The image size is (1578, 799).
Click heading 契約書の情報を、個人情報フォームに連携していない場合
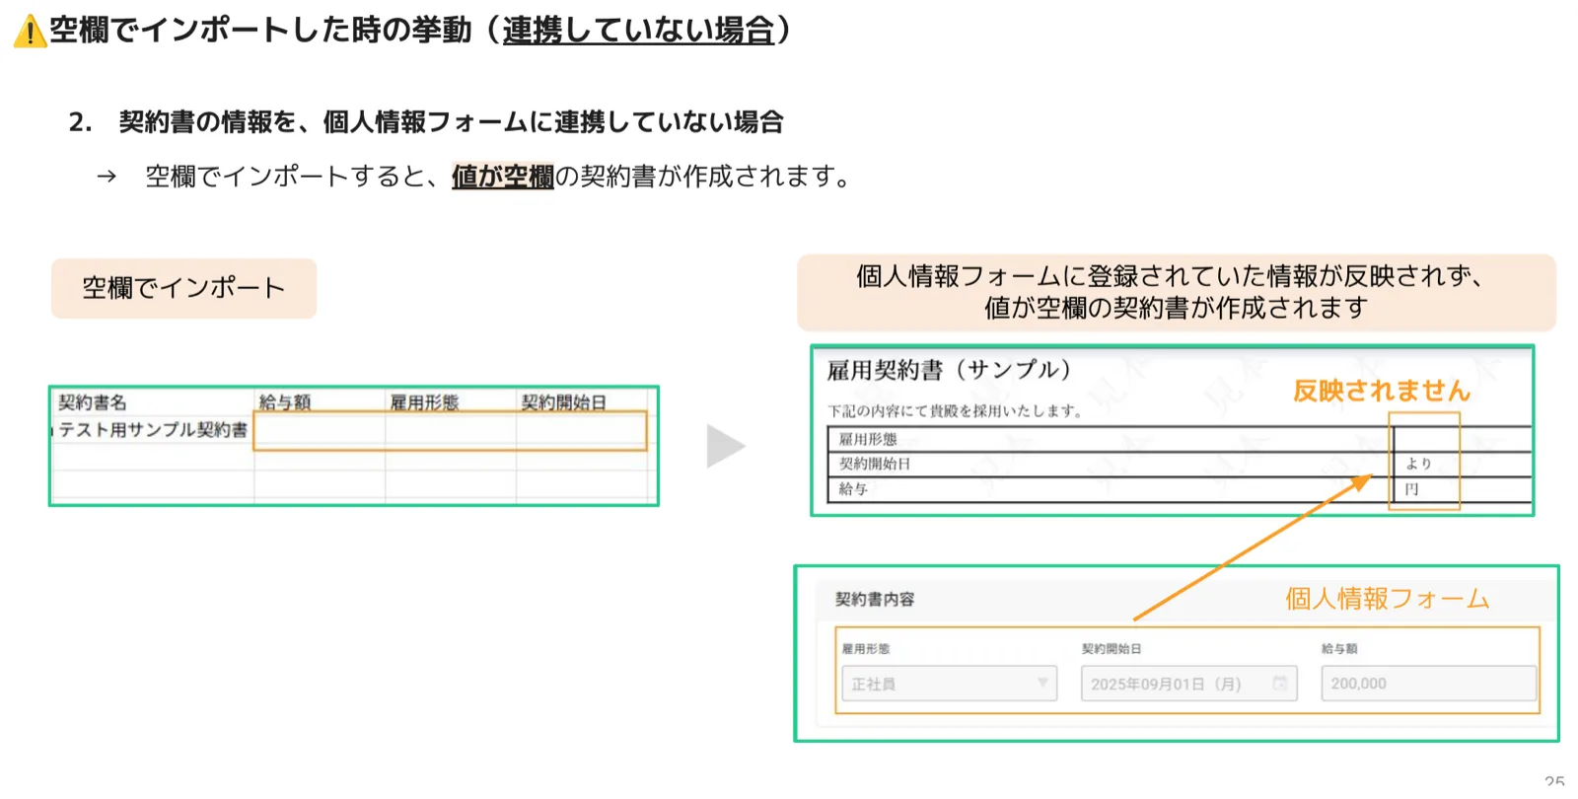click(x=451, y=122)
